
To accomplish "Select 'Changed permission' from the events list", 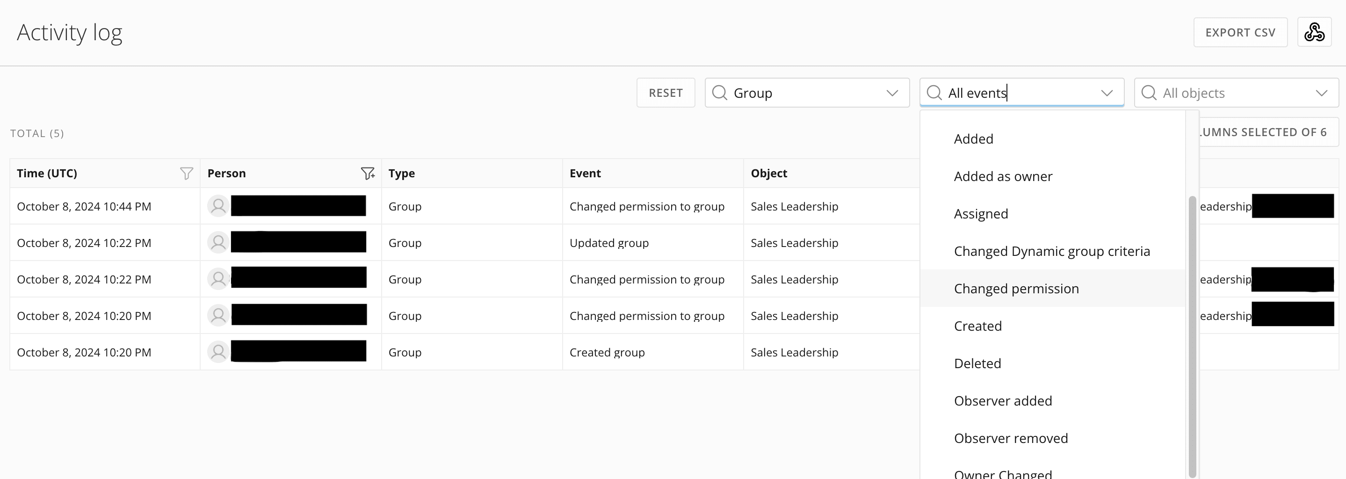I will tap(1016, 288).
